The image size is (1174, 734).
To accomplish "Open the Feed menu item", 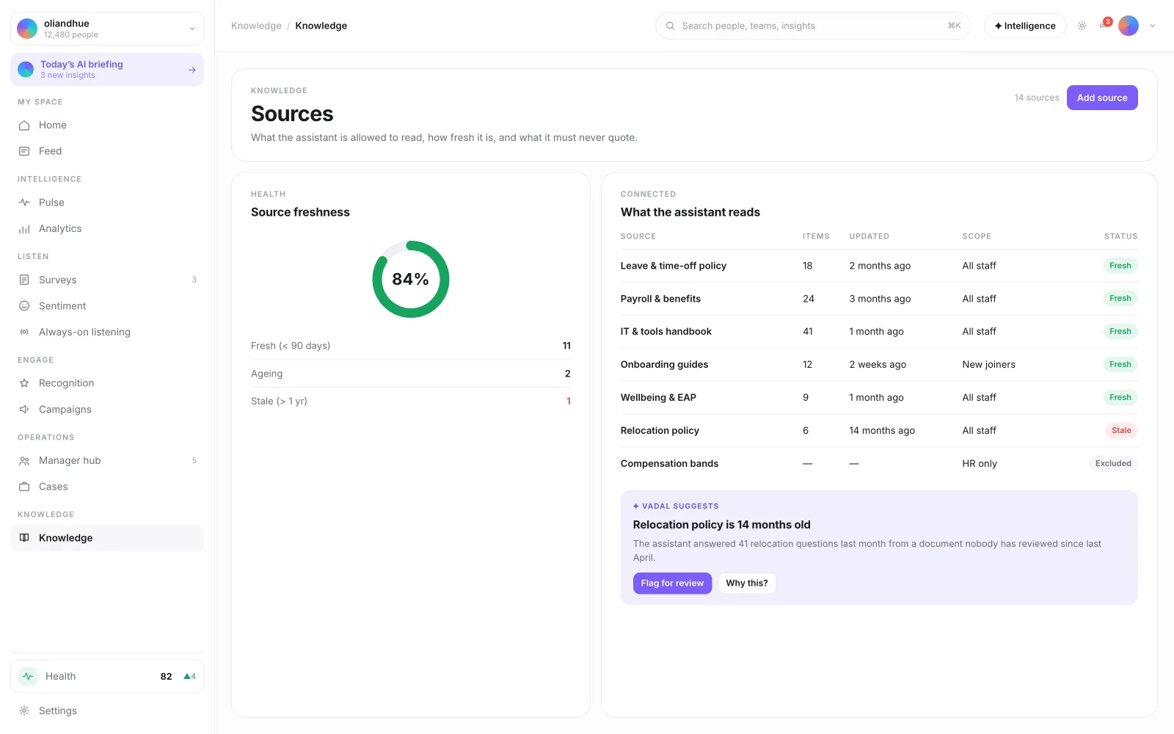I will click(107, 151).
